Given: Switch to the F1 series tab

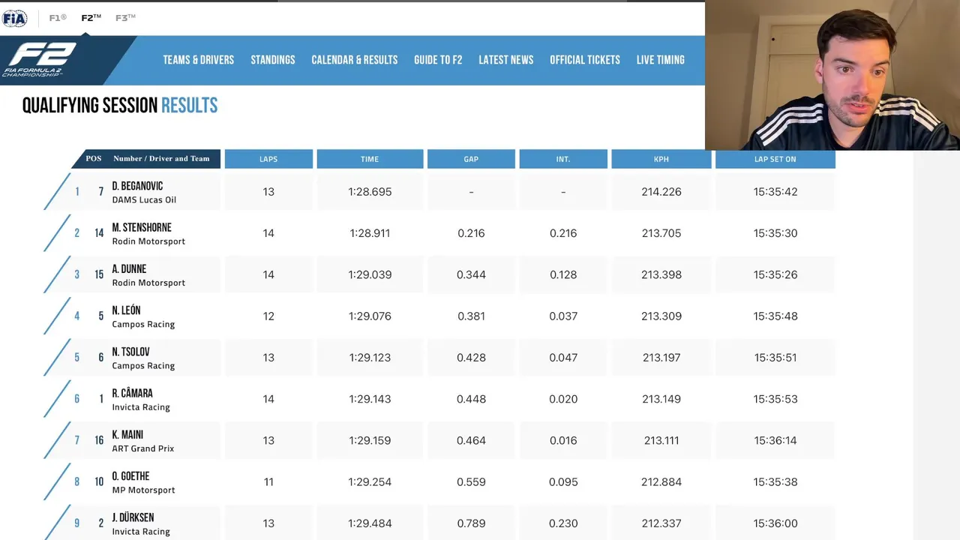Looking at the screenshot, I should (x=58, y=18).
